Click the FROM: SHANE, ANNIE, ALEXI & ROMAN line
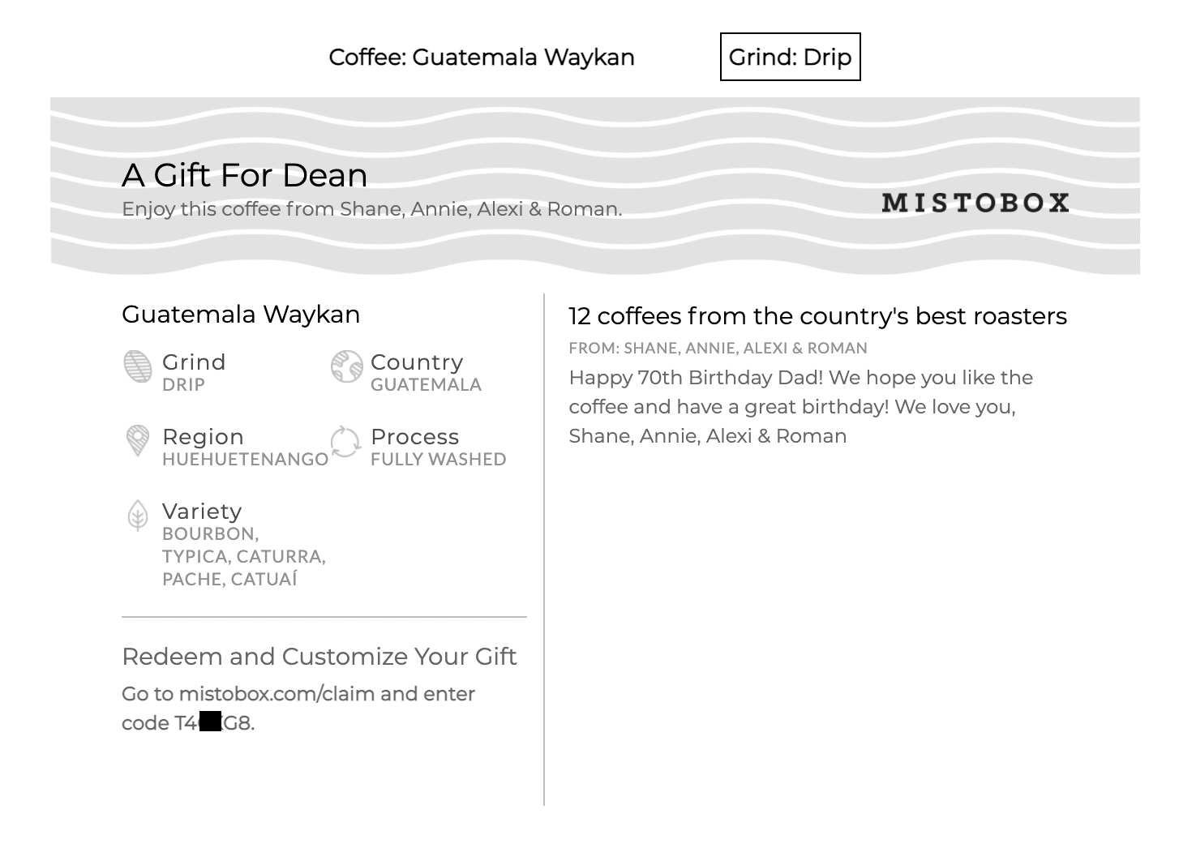 [718, 349]
